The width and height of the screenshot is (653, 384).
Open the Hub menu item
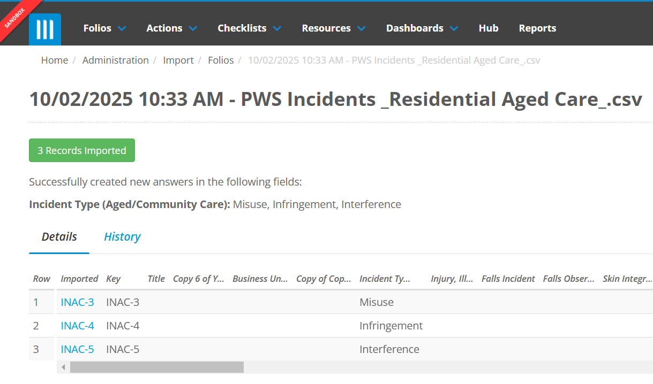[488, 28]
